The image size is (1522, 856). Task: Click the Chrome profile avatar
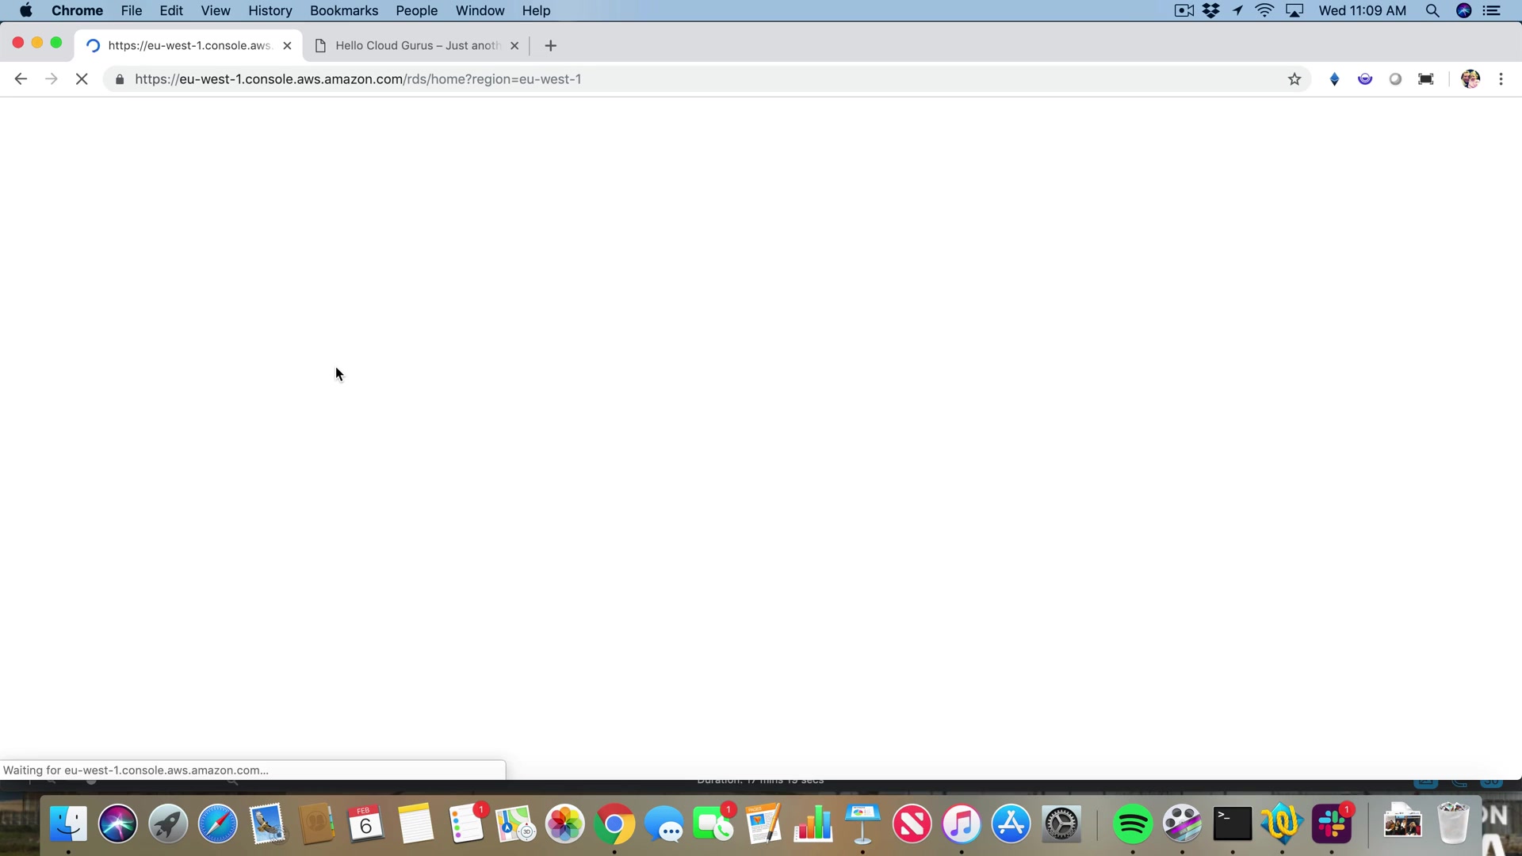click(x=1470, y=79)
